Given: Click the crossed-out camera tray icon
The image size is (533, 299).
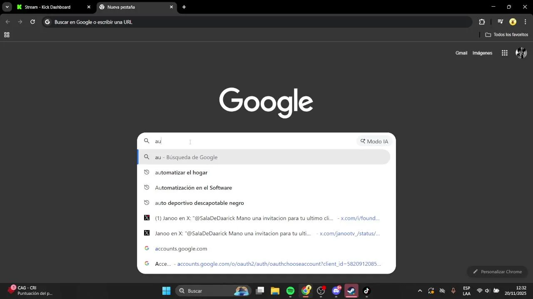Looking at the screenshot, I should point(442,291).
